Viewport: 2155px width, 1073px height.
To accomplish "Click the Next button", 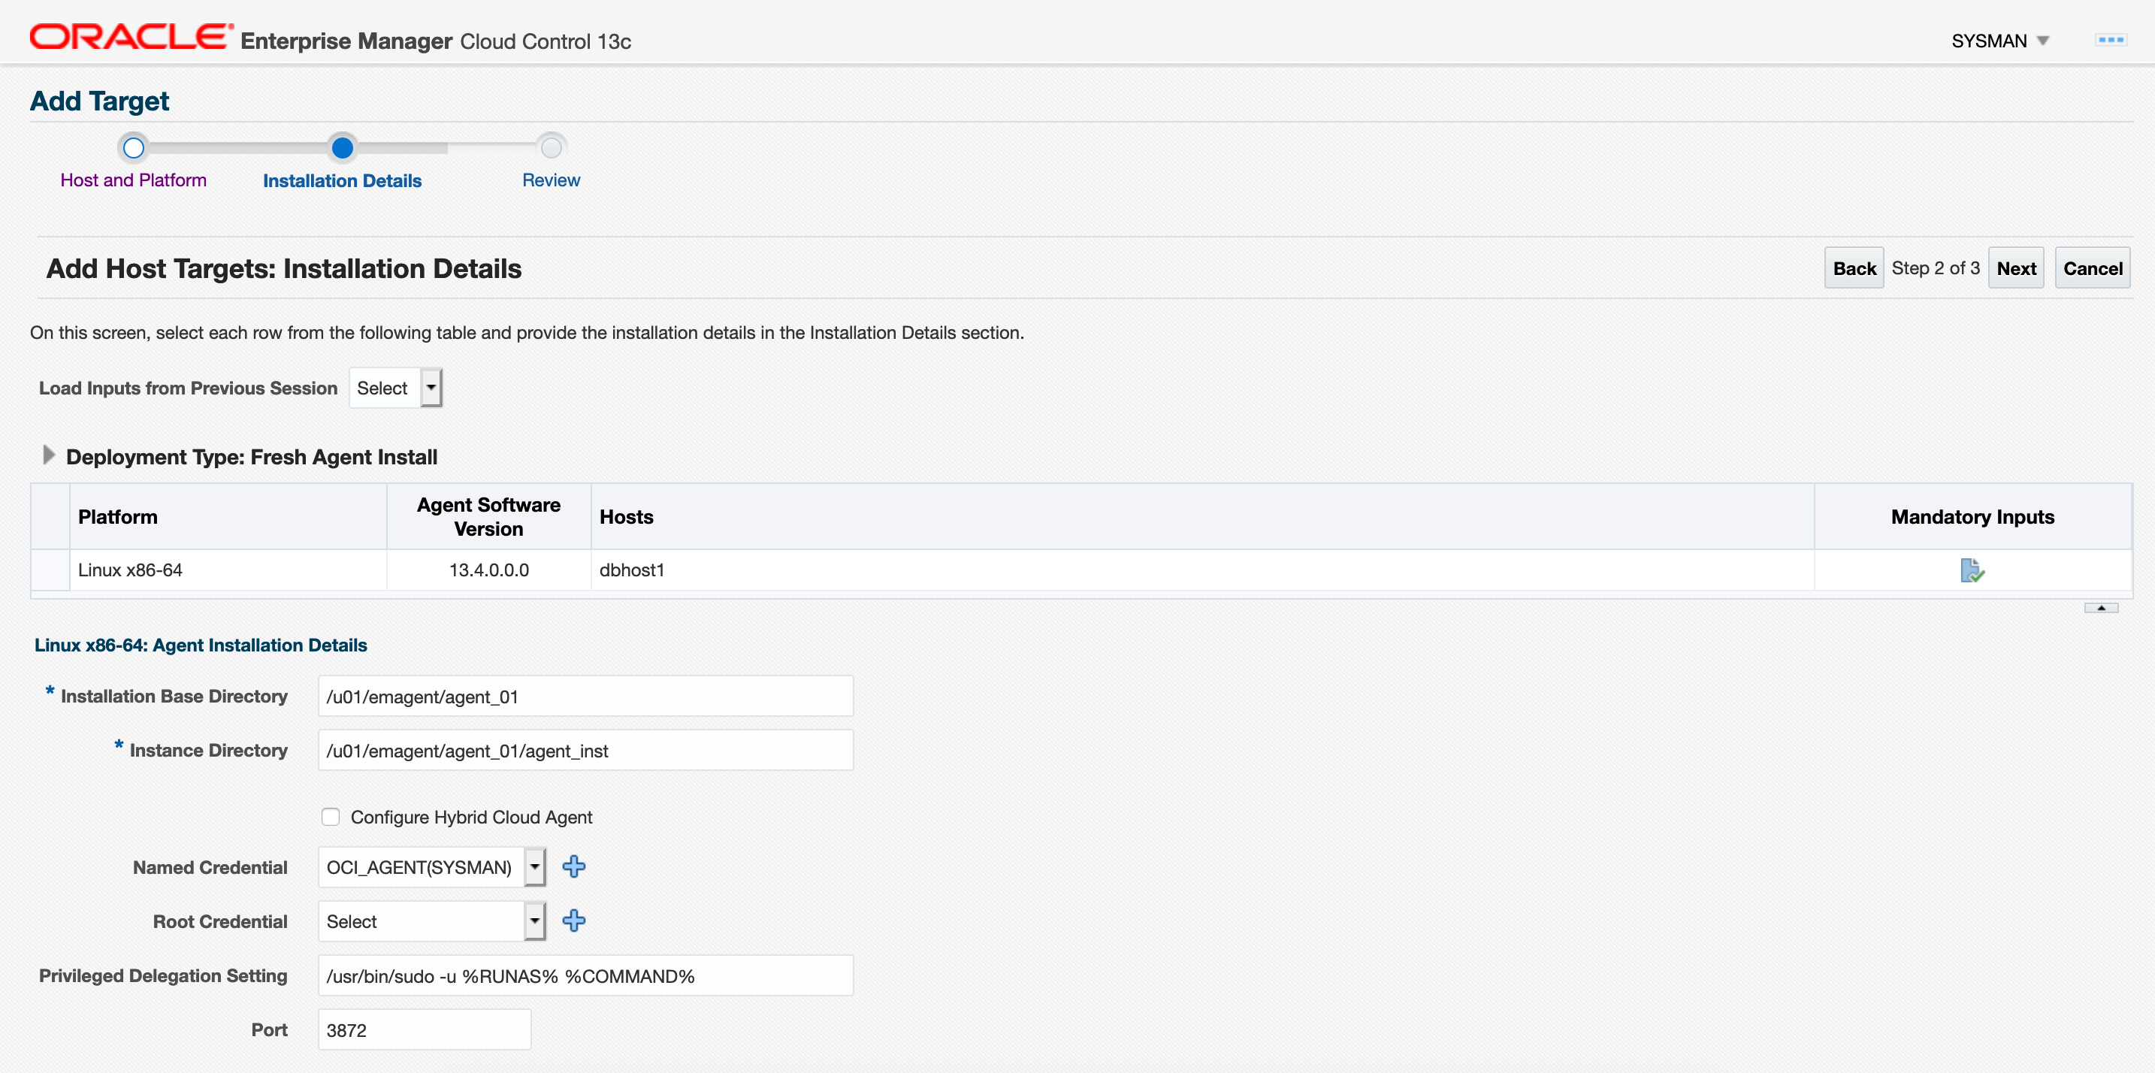I will tap(2016, 268).
